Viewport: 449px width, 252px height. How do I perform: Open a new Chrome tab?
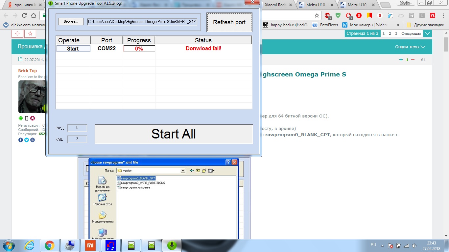pyautogui.click(x=385, y=5)
